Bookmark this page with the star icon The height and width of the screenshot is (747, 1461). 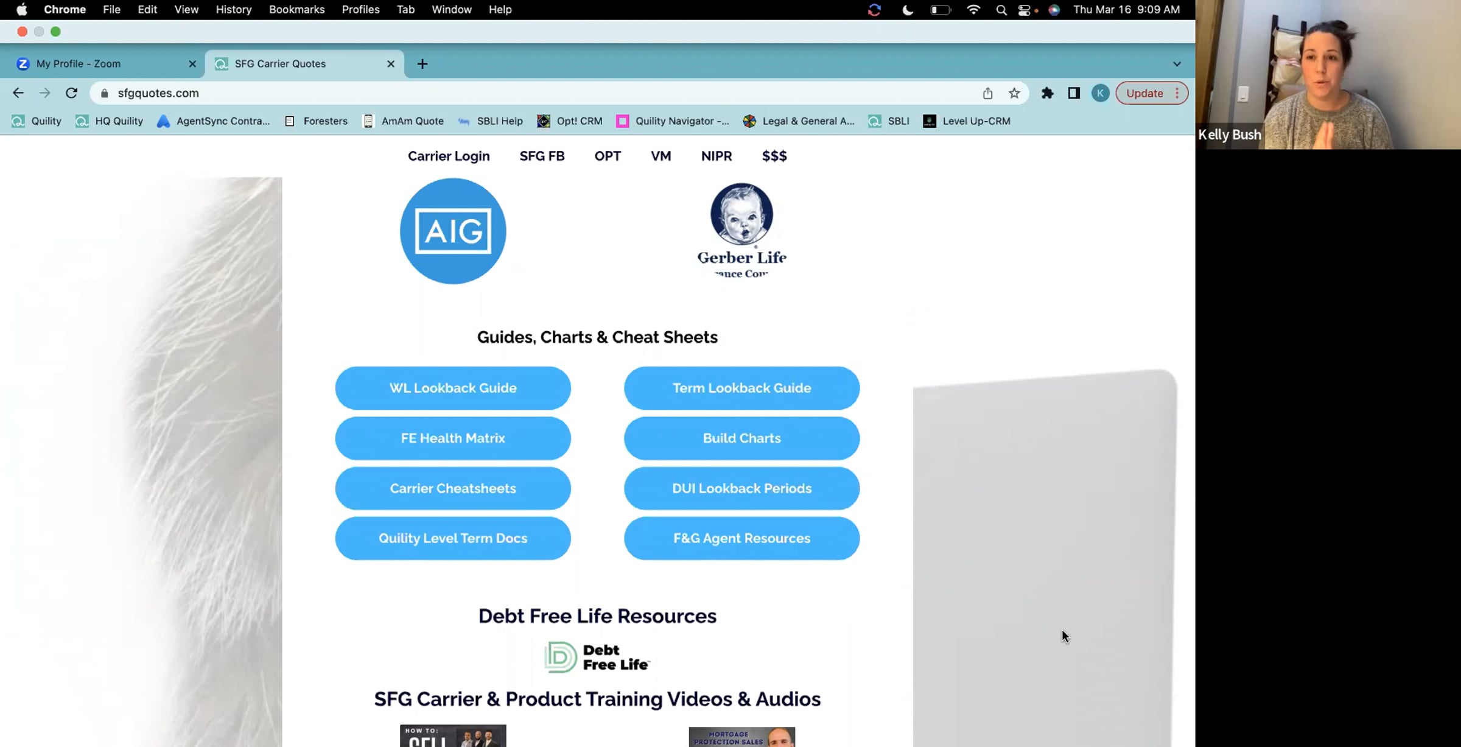click(x=1014, y=93)
